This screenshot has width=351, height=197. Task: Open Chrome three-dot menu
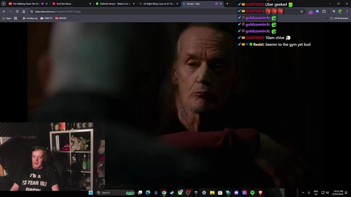pos(347,11)
